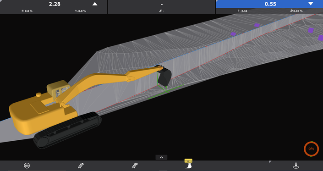Select the 2.28 left guidance panel
The image size is (323, 171).
[x=54, y=7]
